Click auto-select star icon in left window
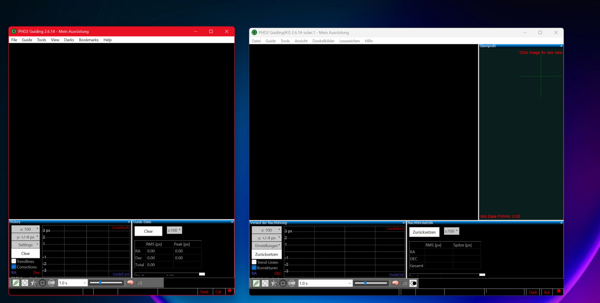600x303 pixels. [x=33, y=283]
